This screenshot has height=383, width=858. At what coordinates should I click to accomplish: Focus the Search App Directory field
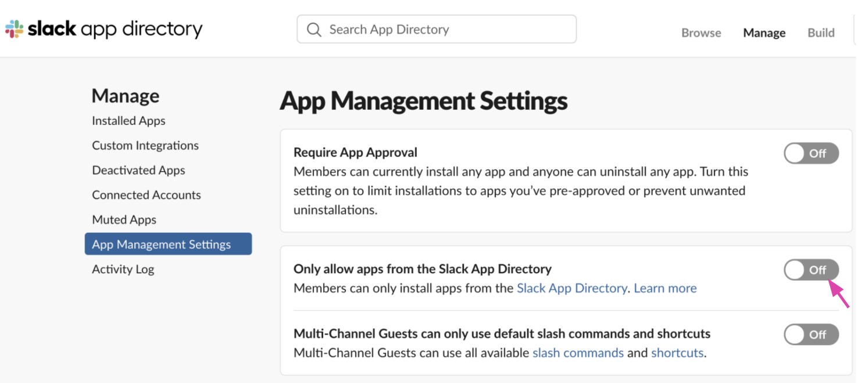437,29
